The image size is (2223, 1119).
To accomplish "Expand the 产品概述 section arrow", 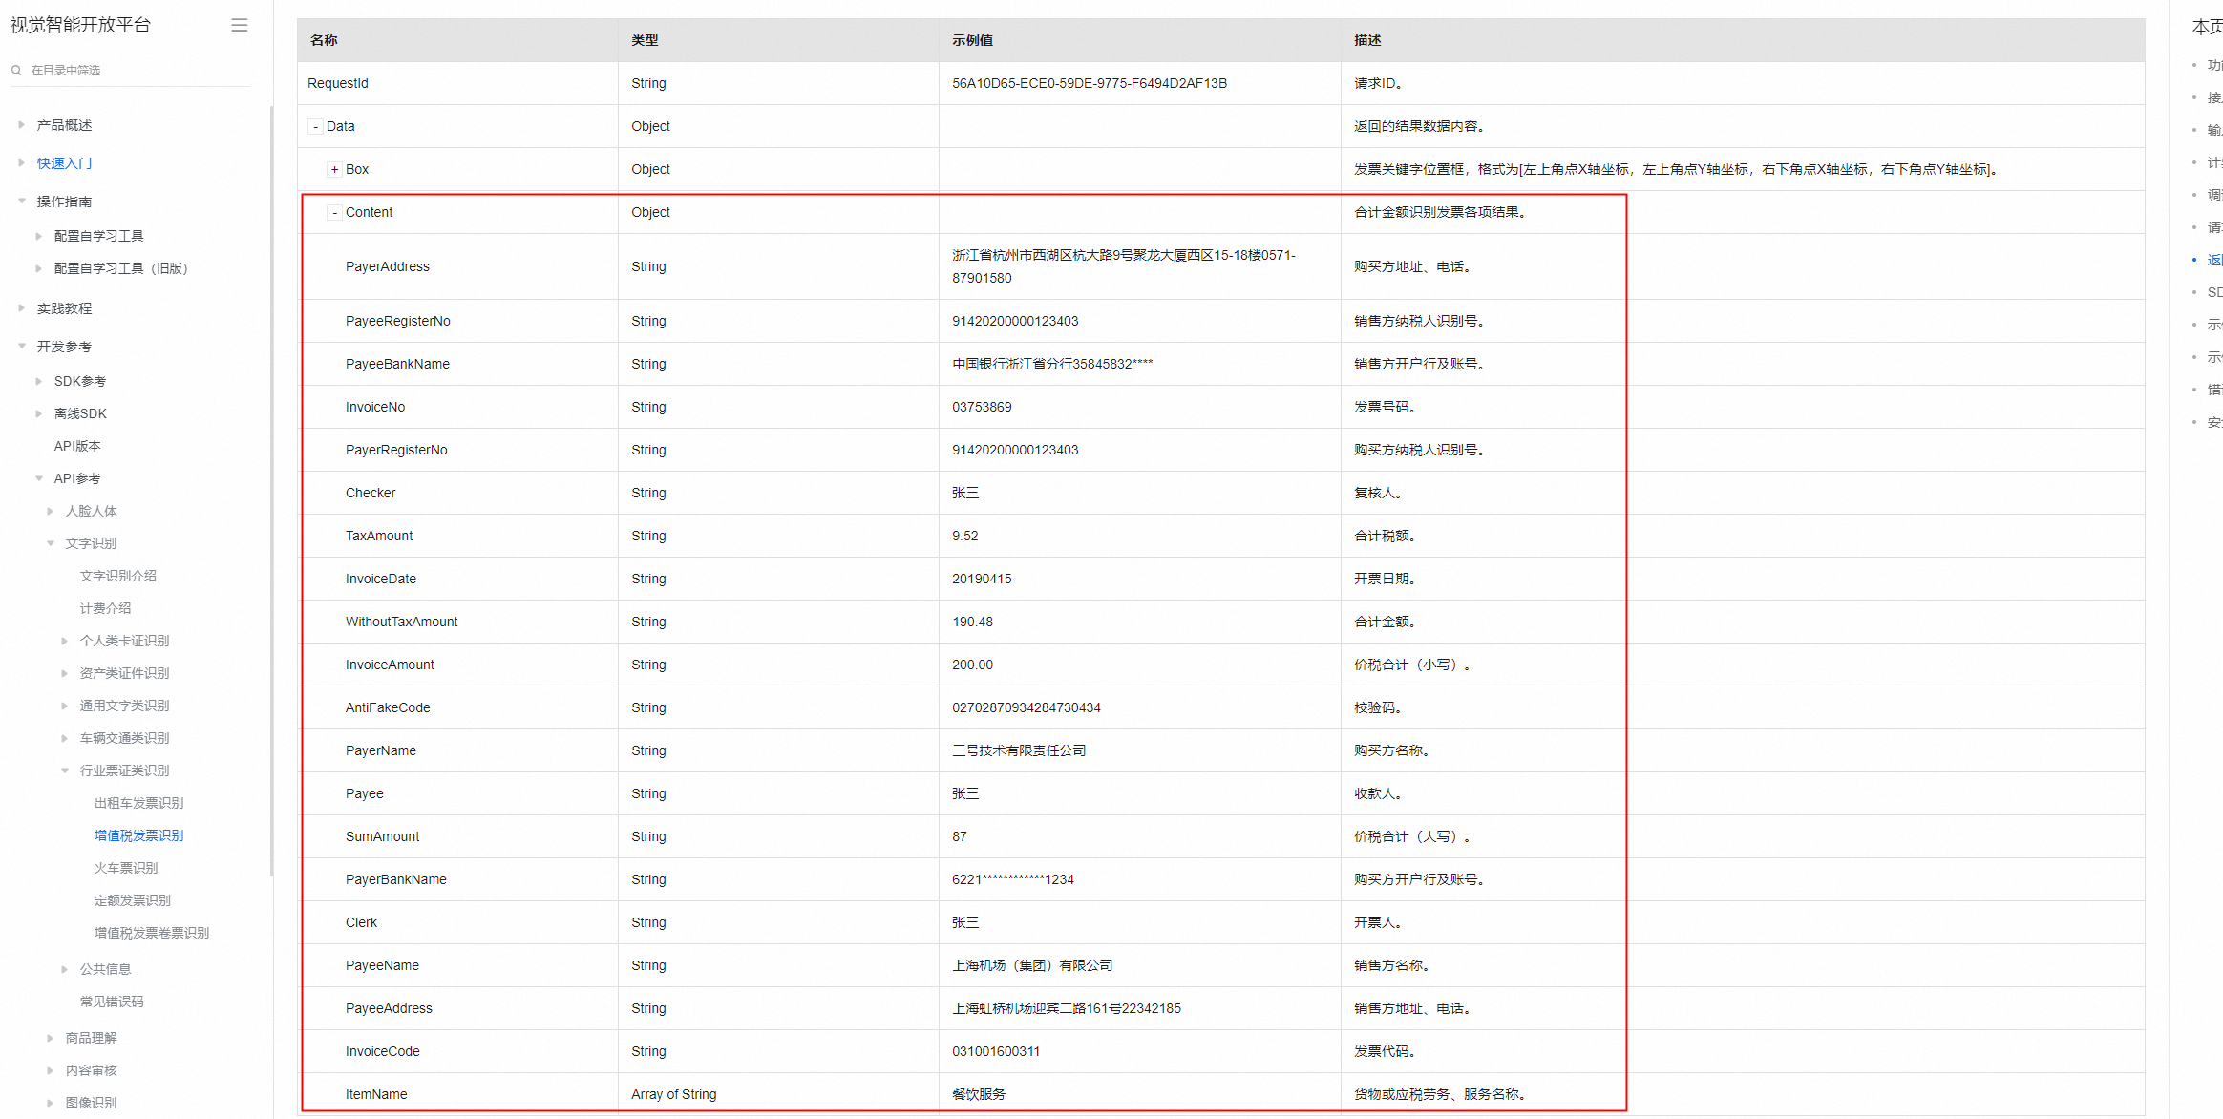I will tap(21, 125).
